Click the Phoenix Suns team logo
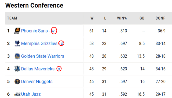172x98 pixels. [17, 31]
